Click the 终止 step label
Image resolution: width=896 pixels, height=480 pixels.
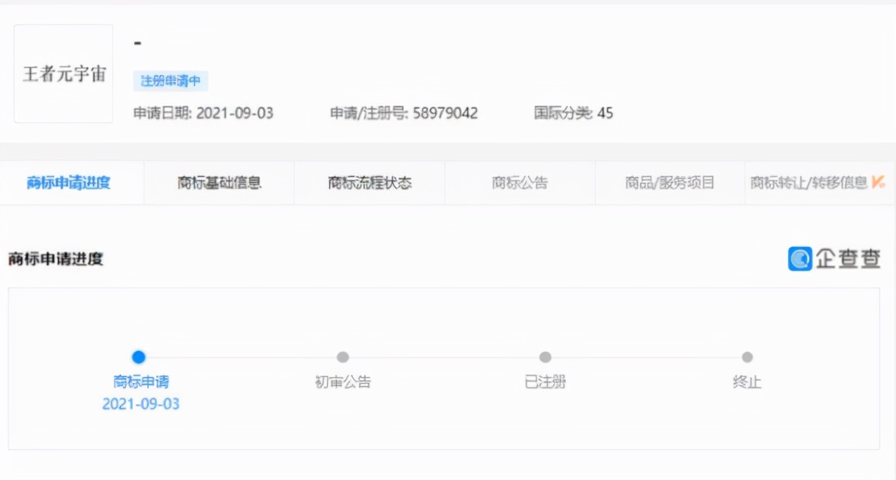tap(747, 382)
